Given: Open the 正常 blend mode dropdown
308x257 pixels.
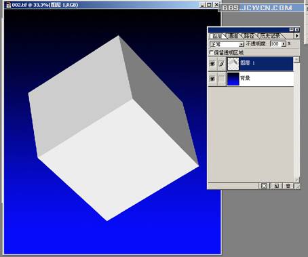Looking at the screenshot, I should (227, 44).
